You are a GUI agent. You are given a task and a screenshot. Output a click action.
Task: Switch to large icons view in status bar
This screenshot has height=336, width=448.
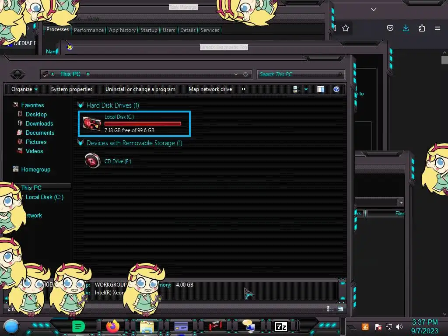click(340, 308)
